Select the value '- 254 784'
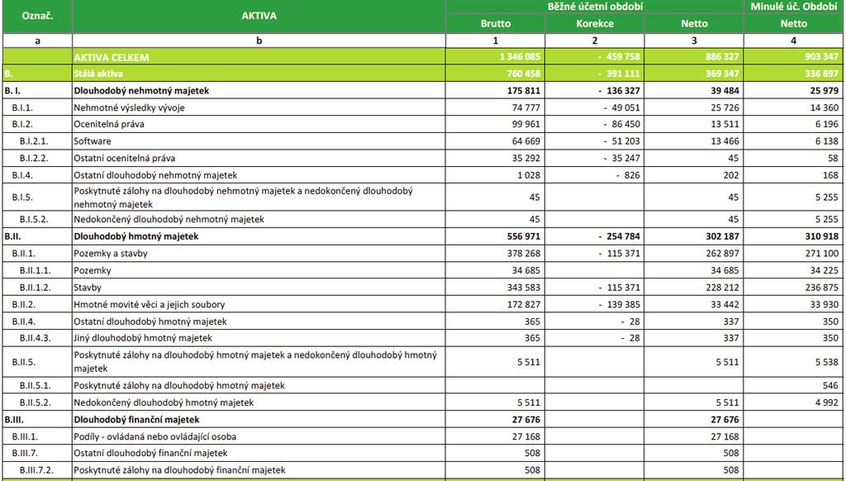 619,236
